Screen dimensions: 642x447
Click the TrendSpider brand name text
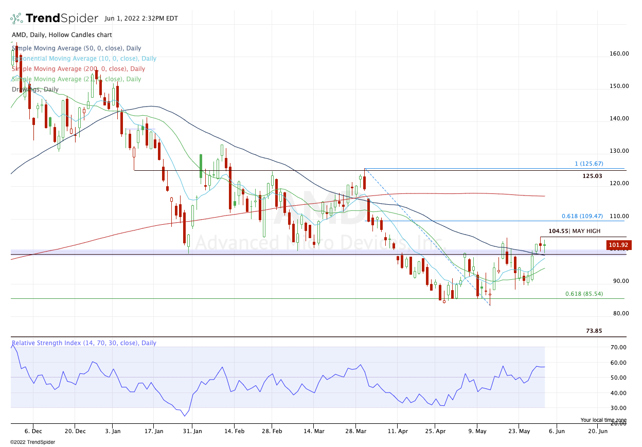pyautogui.click(x=62, y=19)
